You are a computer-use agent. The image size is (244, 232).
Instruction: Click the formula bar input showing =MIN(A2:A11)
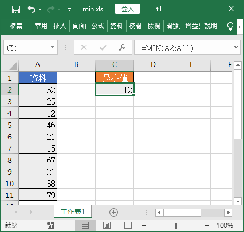[x=184, y=47]
